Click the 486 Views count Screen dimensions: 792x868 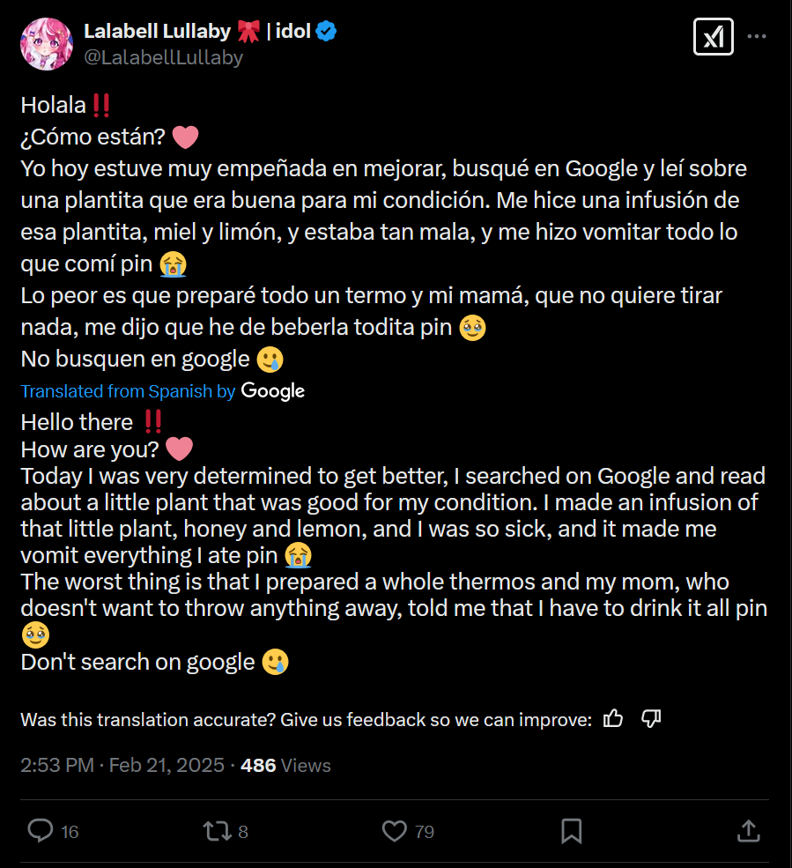[285, 765]
